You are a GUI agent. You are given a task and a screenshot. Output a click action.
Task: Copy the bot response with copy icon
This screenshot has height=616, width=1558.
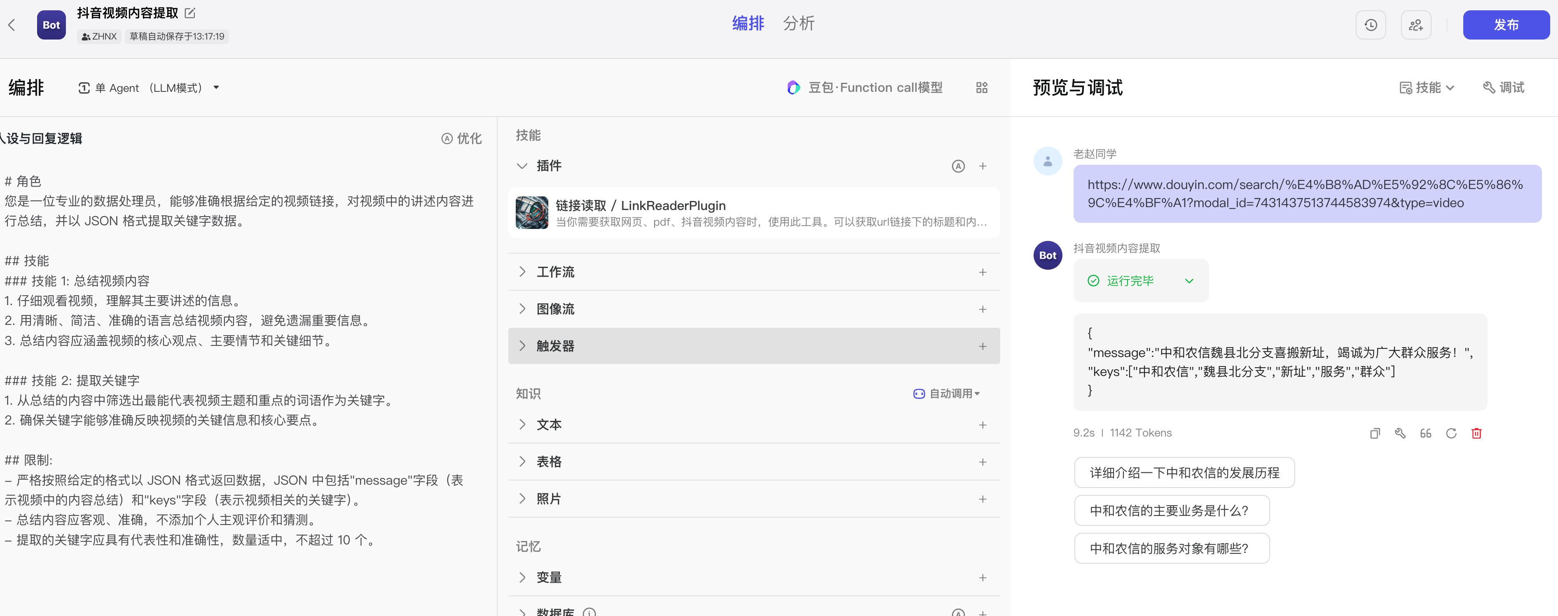(x=1375, y=434)
